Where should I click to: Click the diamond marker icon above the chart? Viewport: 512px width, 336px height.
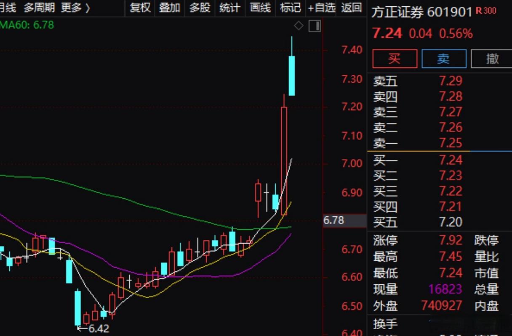tap(299, 26)
